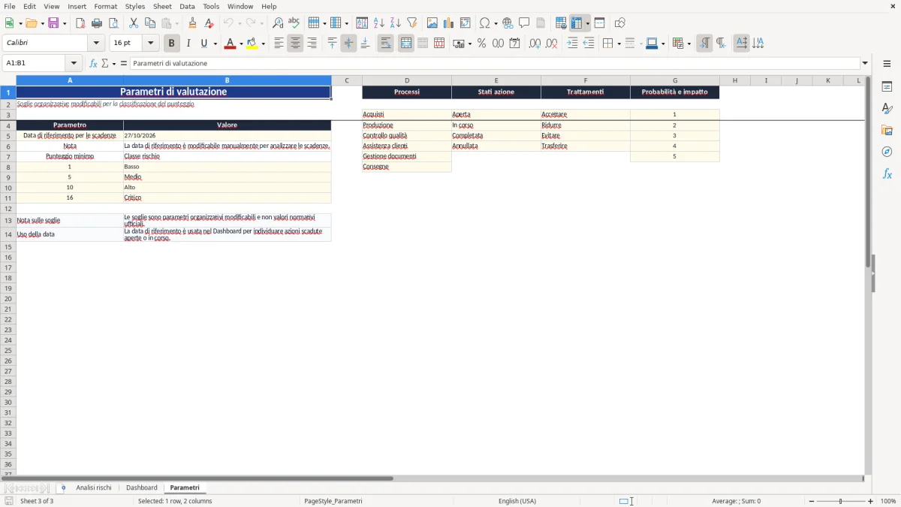Click the Sort Descending icon

pyautogui.click(x=396, y=23)
